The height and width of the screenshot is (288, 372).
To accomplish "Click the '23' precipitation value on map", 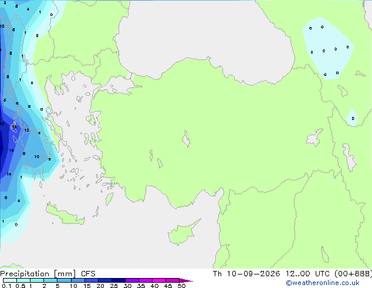I will tap(2, 123).
